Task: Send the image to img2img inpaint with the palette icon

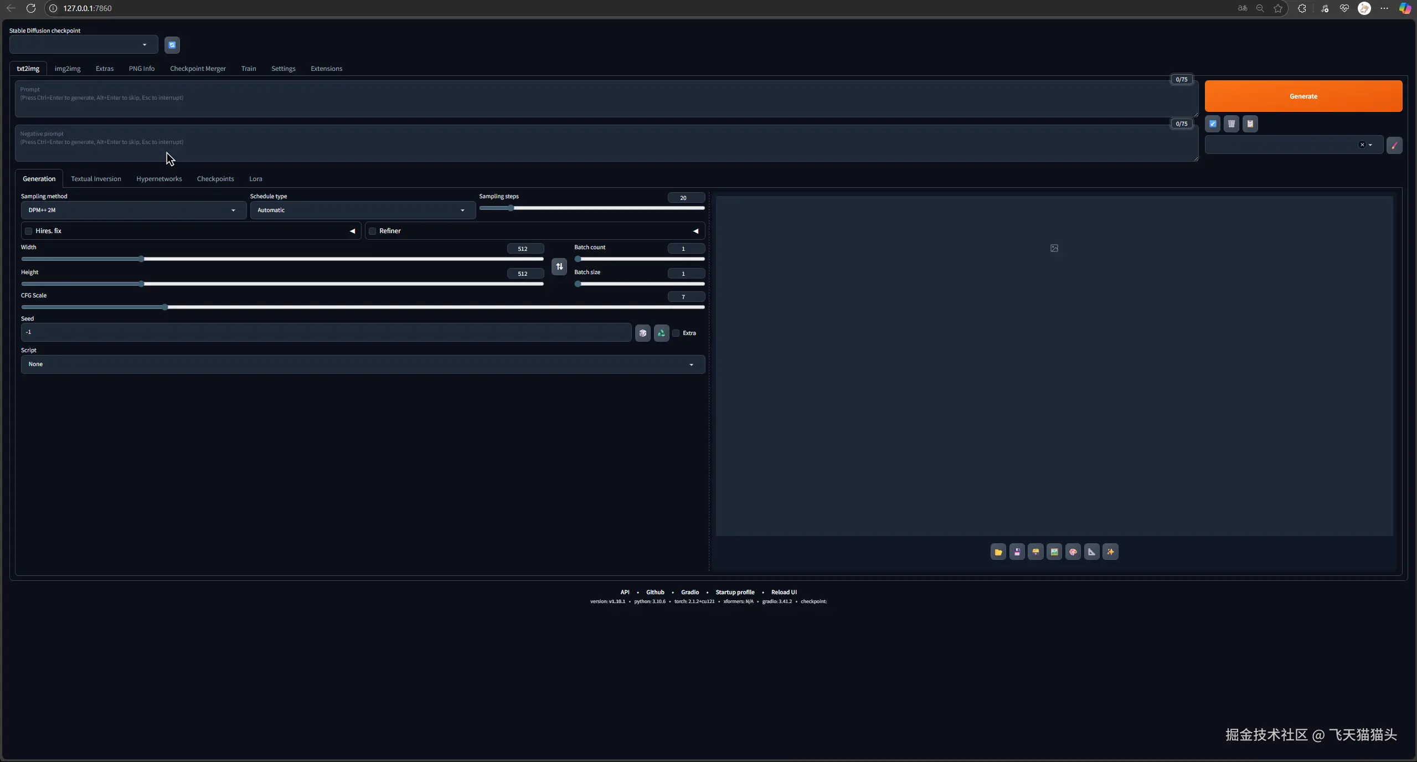Action: click(x=1073, y=552)
